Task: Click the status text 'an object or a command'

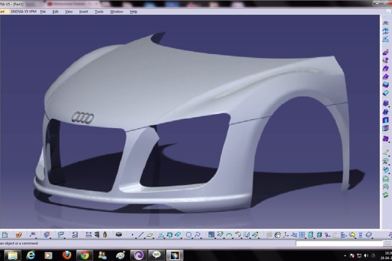Action: coord(19,243)
